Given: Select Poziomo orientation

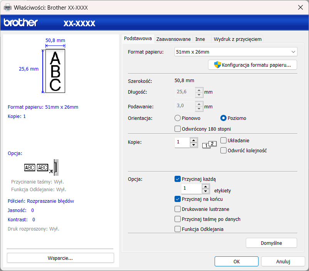Looking at the screenshot, I should coord(223,118).
